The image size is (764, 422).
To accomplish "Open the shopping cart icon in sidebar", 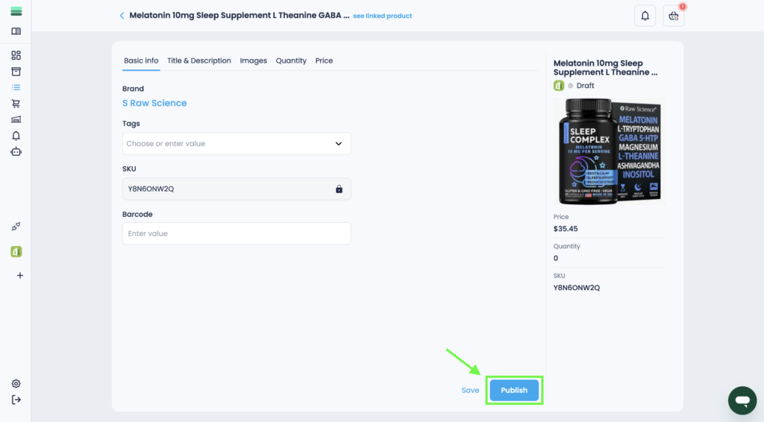I will point(16,104).
